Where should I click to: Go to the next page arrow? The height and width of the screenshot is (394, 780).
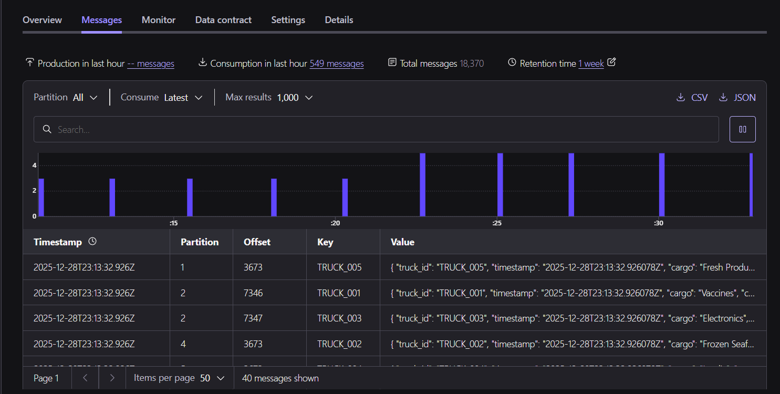pos(112,378)
